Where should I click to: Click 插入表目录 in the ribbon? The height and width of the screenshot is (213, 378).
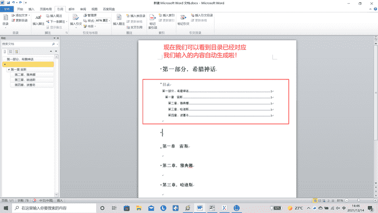coord(136,16)
